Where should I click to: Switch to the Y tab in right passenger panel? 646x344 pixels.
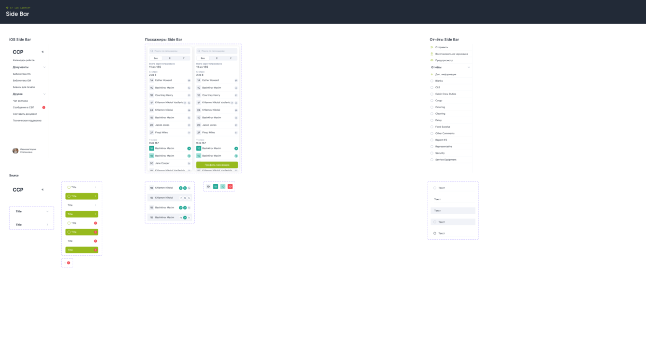point(230,58)
